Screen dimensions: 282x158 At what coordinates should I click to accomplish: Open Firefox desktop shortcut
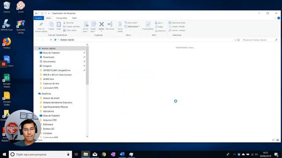click(7, 43)
